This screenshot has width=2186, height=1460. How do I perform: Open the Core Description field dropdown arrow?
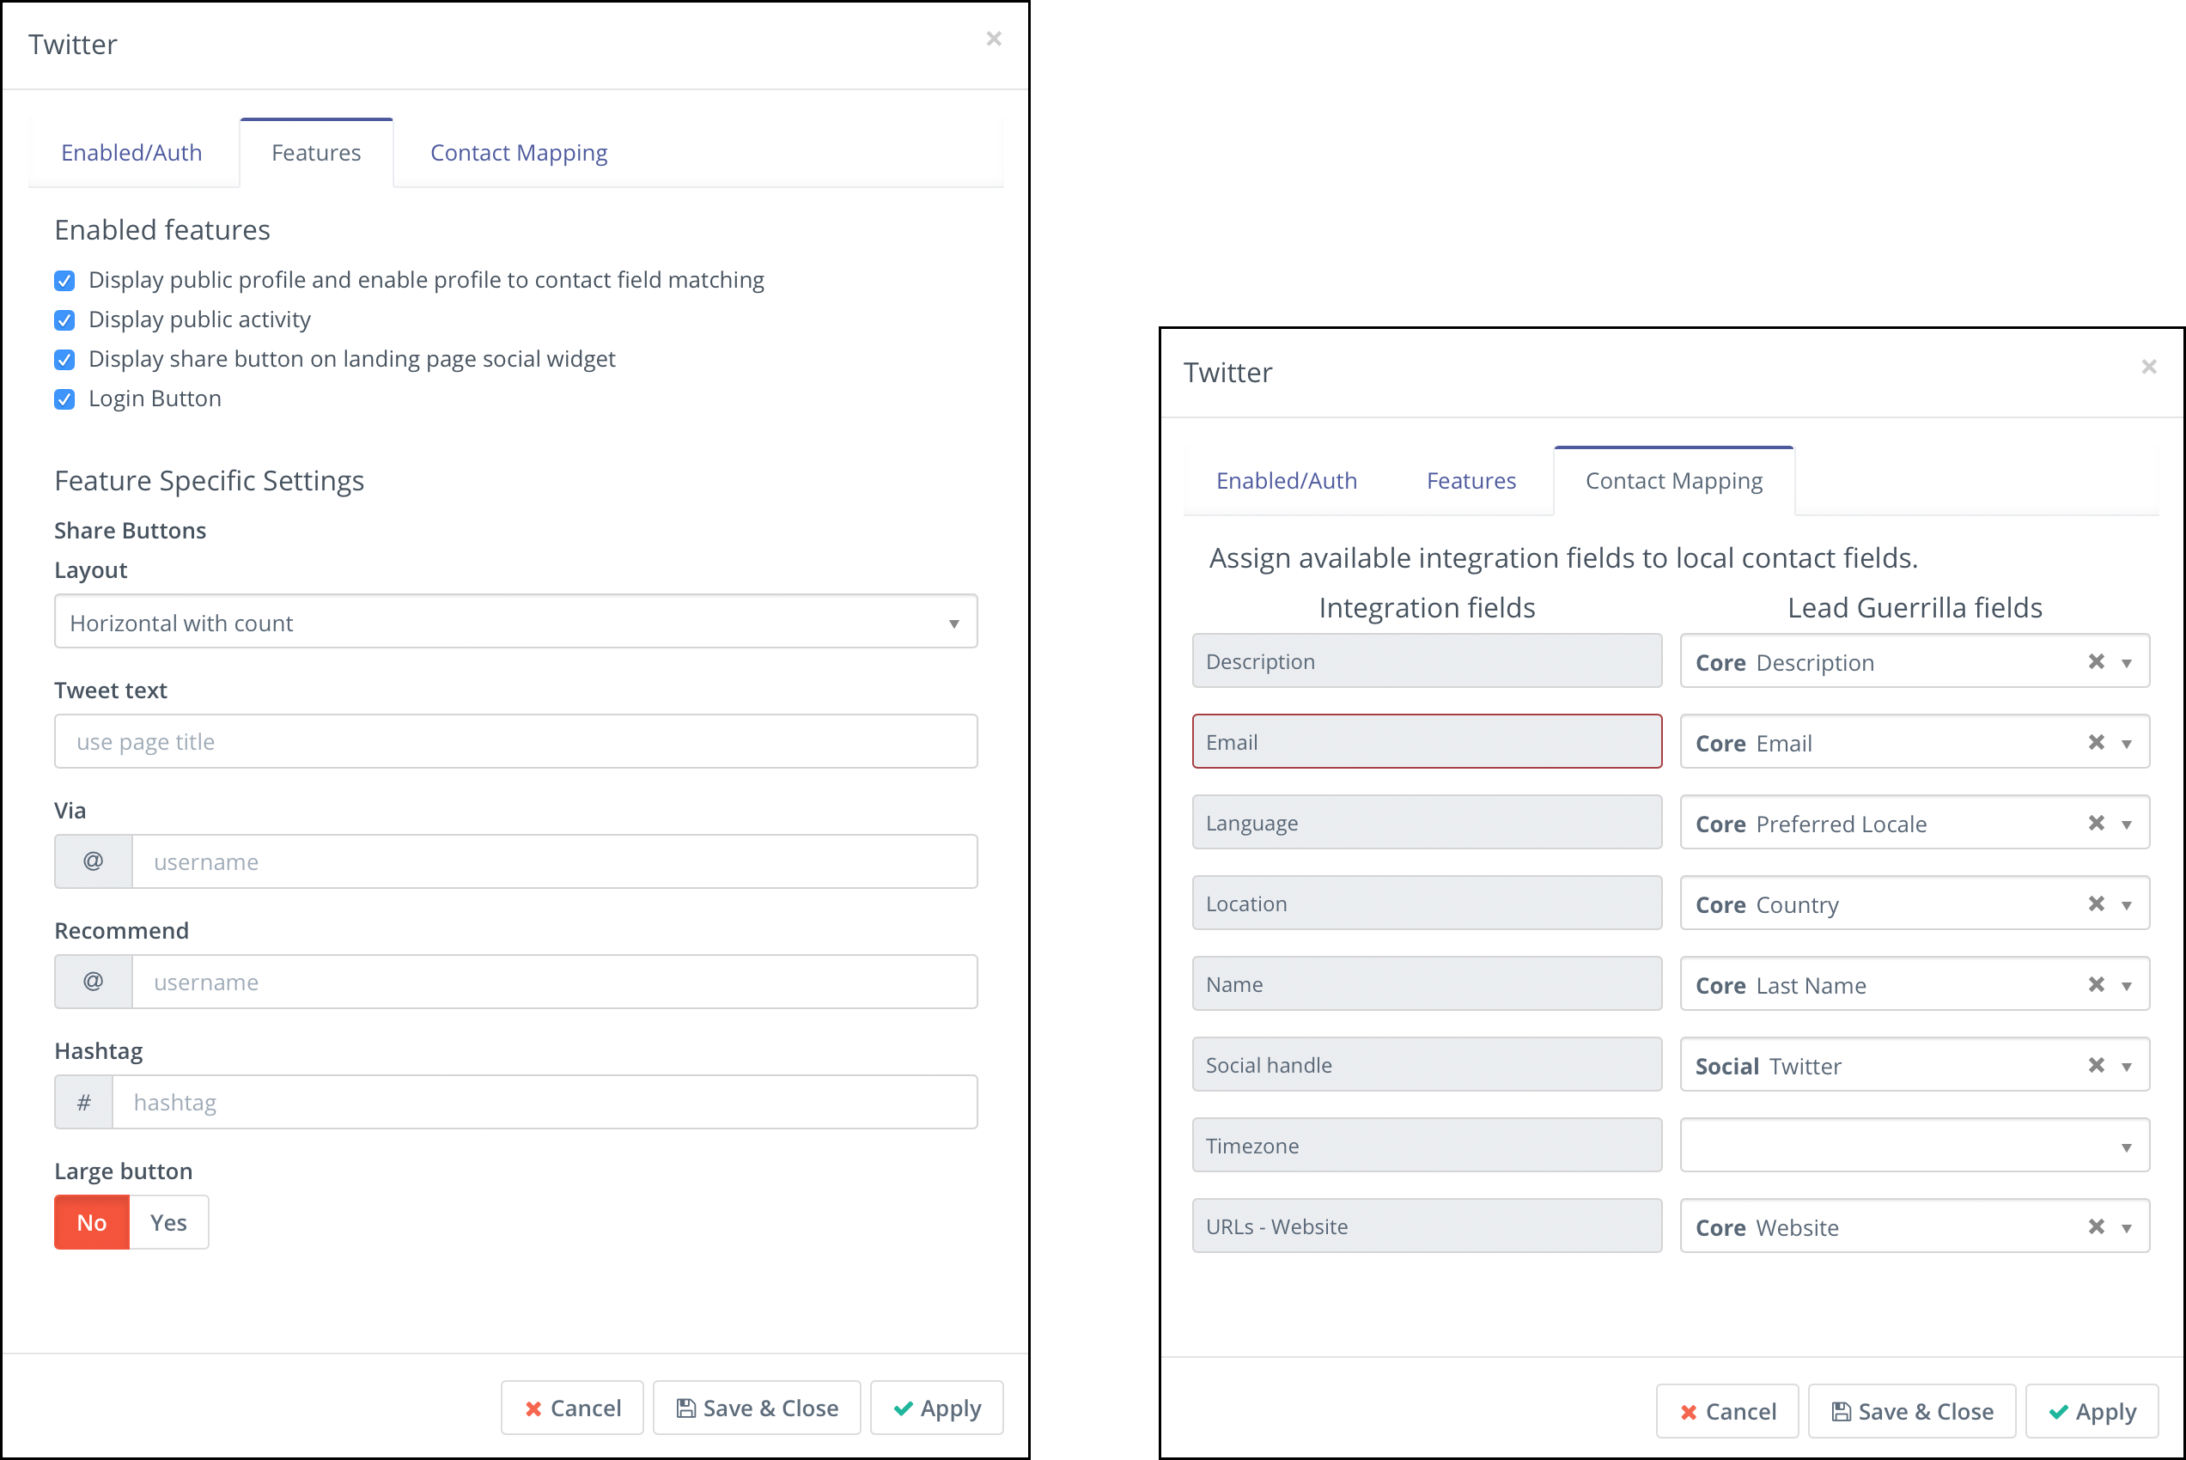pyautogui.click(x=2128, y=663)
